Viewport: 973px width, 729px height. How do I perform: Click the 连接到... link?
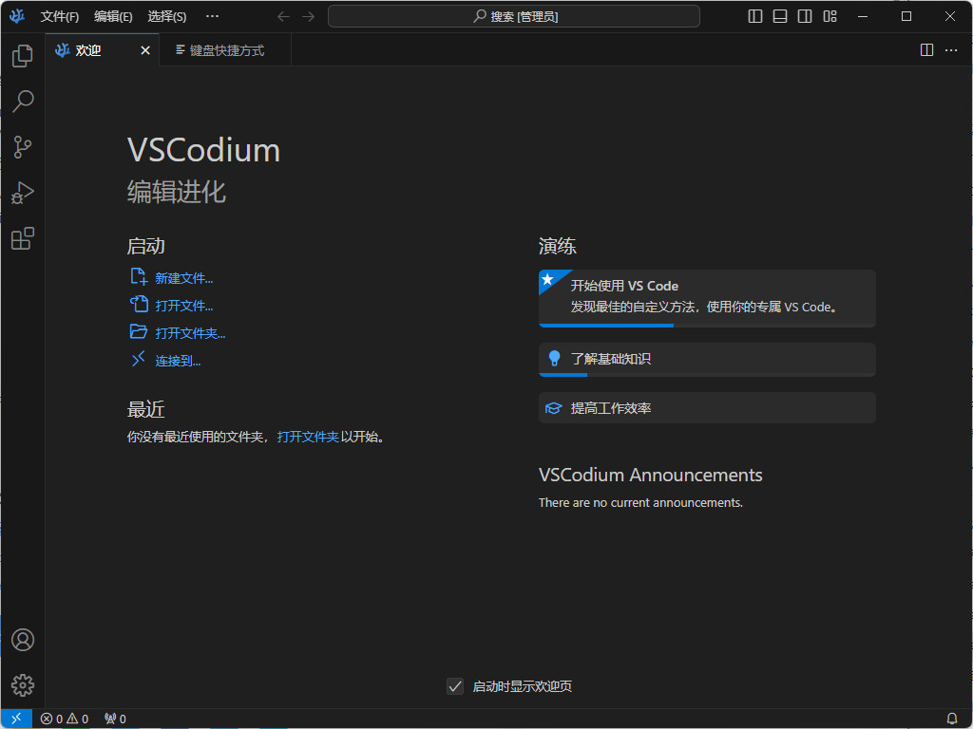point(178,361)
